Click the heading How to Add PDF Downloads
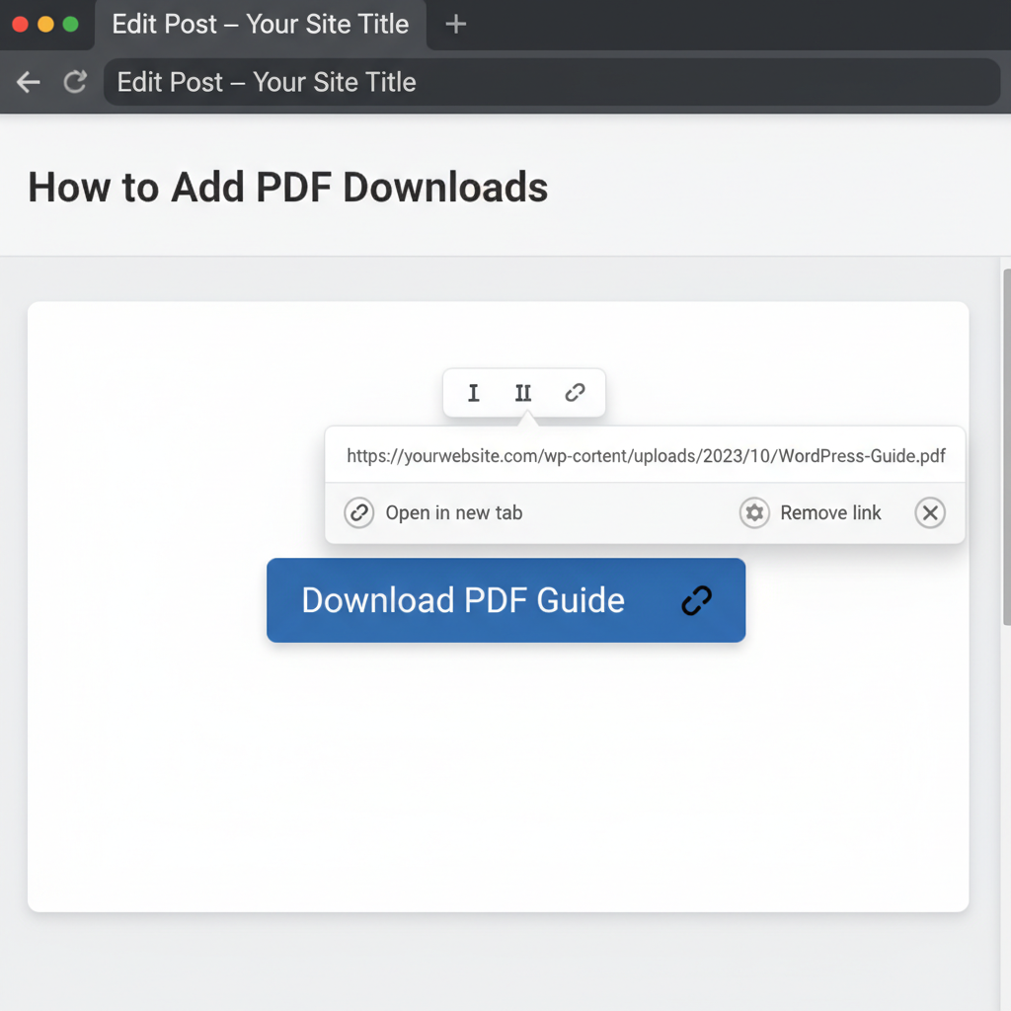The width and height of the screenshot is (1011, 1011). (287, 188)
